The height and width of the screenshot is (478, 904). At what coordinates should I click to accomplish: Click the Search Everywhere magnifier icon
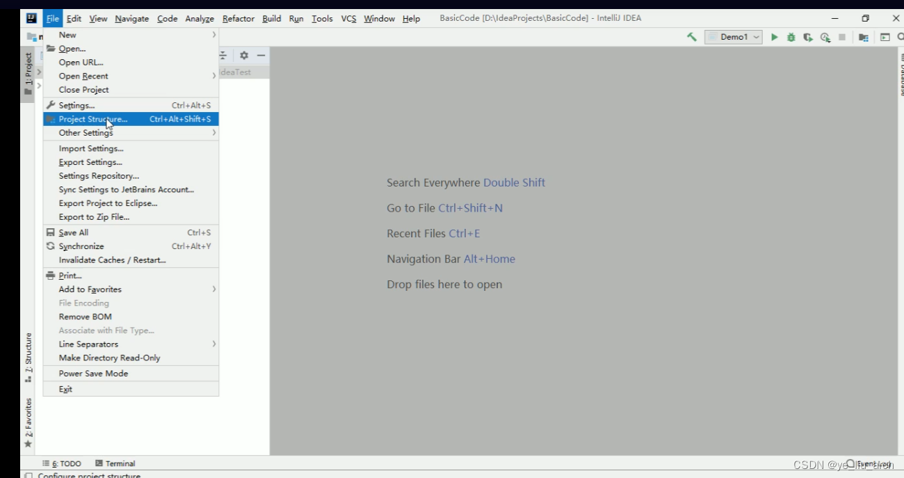tap(901, 37)
